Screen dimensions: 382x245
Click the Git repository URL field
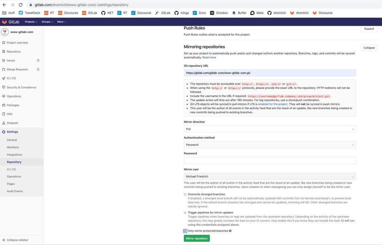pyautogui.click(x=270, y=73)
